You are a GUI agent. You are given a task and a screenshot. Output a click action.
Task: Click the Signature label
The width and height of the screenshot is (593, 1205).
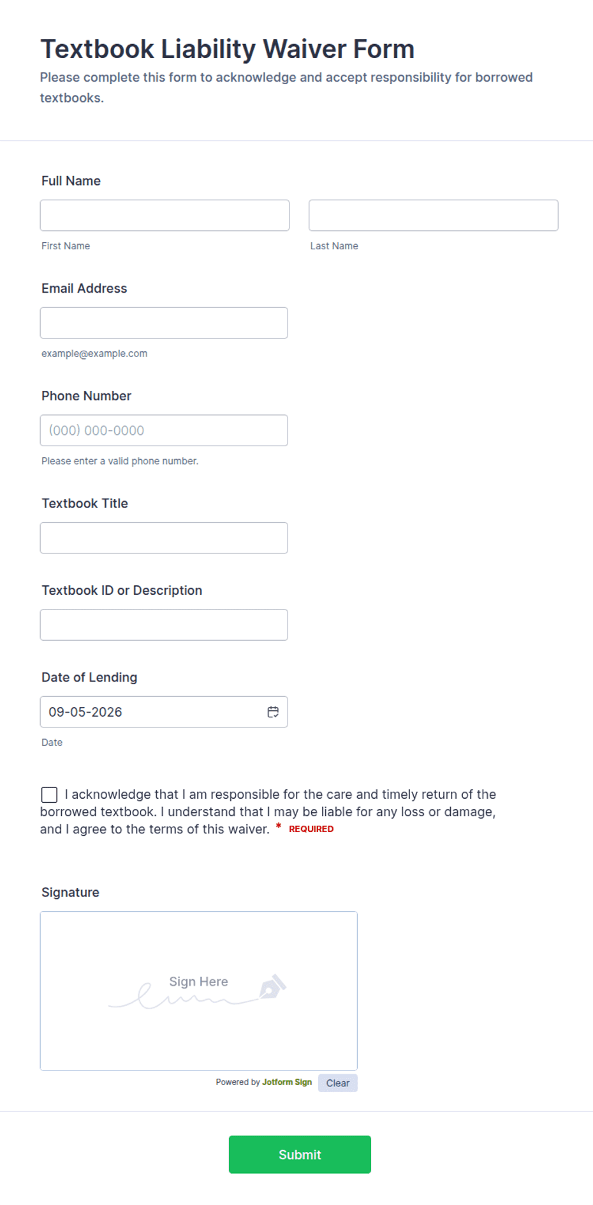pyautogui.click(x=70, y=893)
